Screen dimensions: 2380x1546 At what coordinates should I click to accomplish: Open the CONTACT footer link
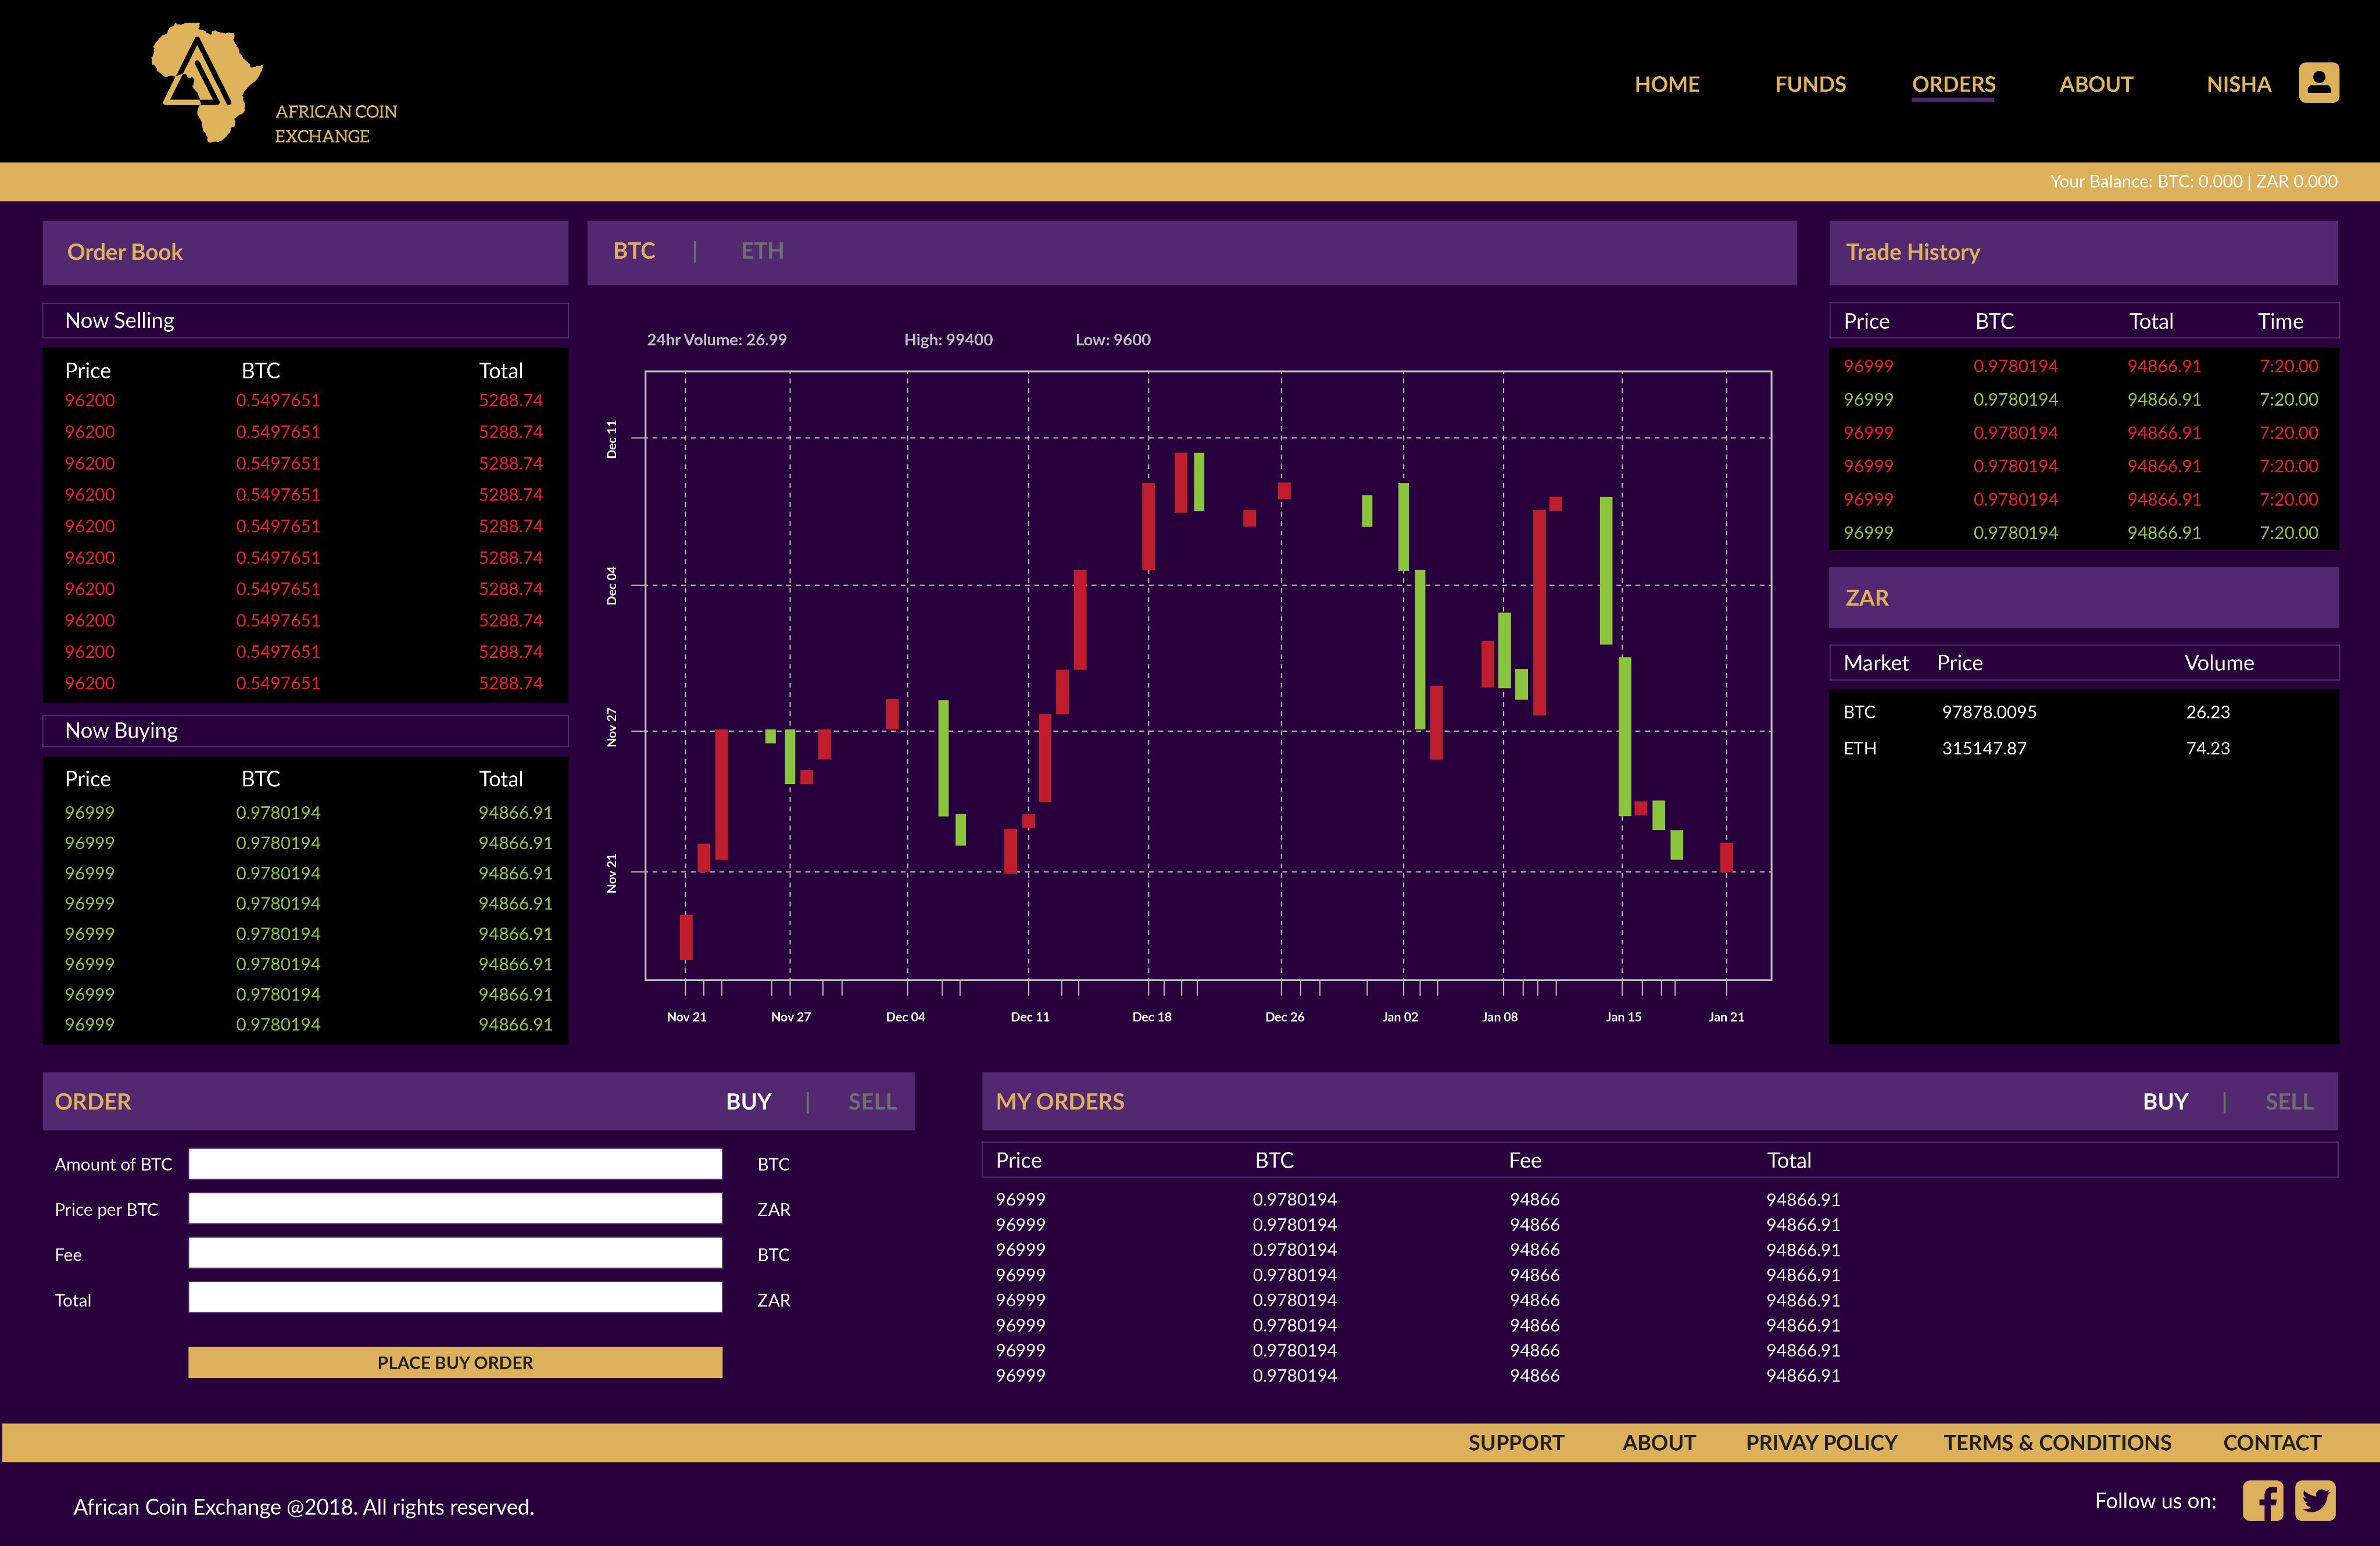2272,1442
